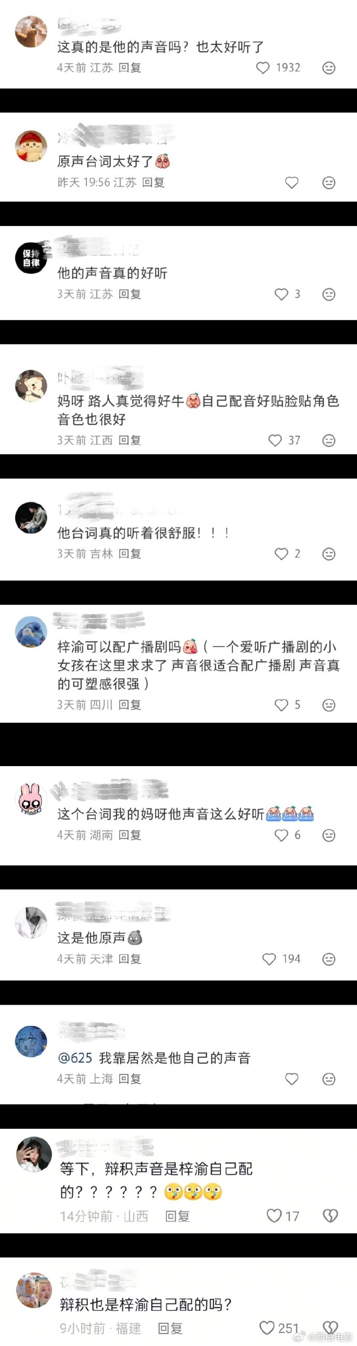
Task: Reply to '原声台词太好了' comment
Action: point(153,183)
